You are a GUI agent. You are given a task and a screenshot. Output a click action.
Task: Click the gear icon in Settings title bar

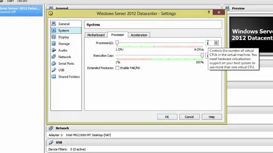pos(51,13)
